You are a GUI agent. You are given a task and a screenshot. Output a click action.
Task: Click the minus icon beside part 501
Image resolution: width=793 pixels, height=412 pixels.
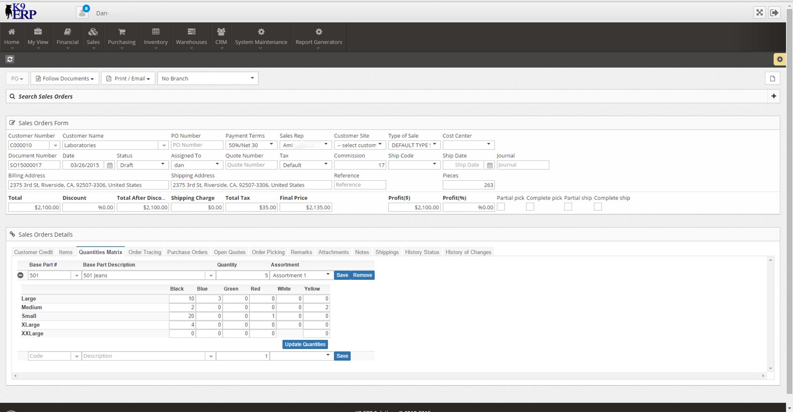[x=20, y=275]
